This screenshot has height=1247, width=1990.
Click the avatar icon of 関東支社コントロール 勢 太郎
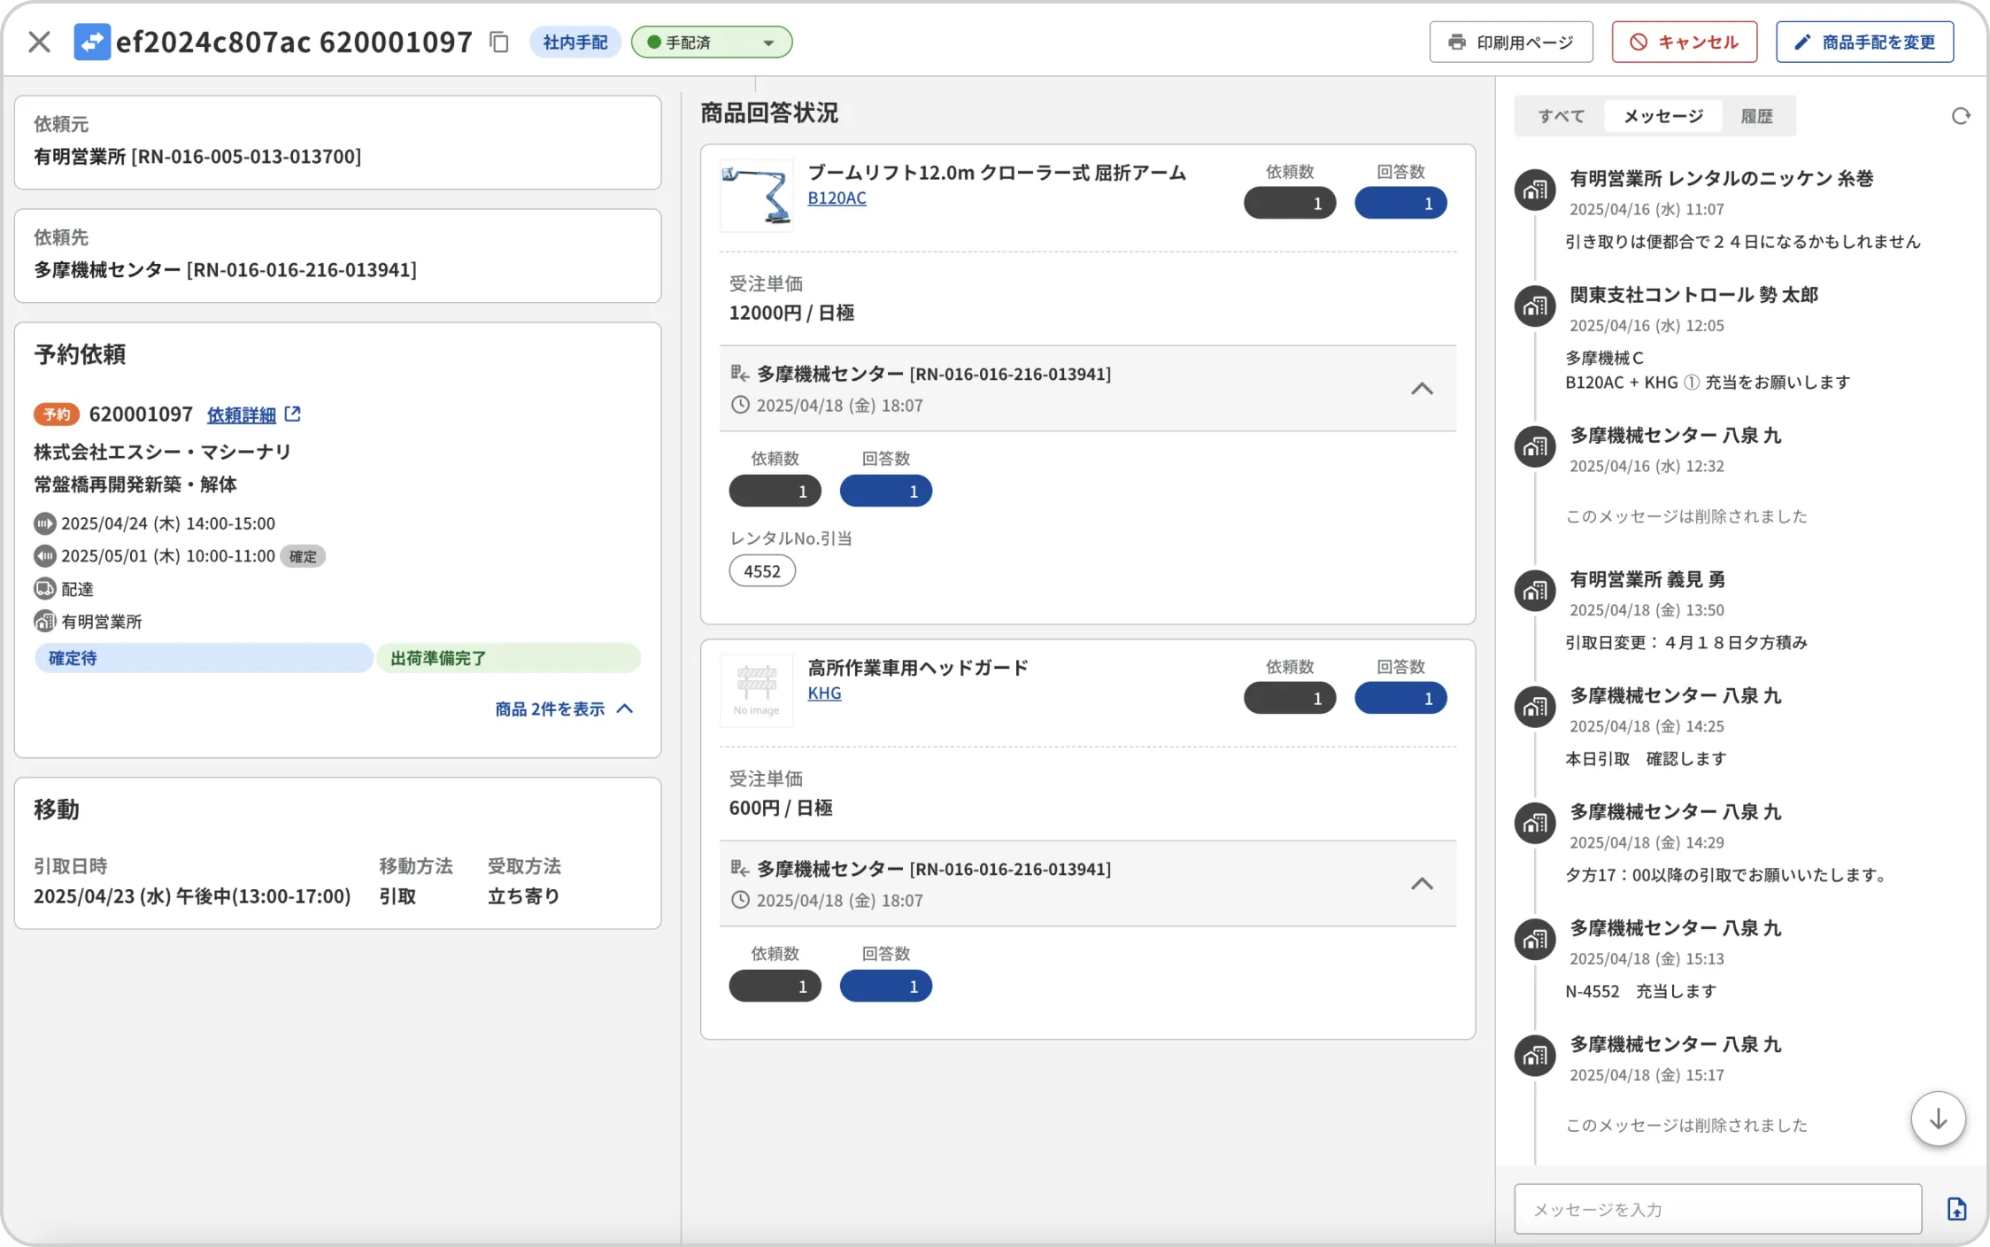tap(1534, 306)
